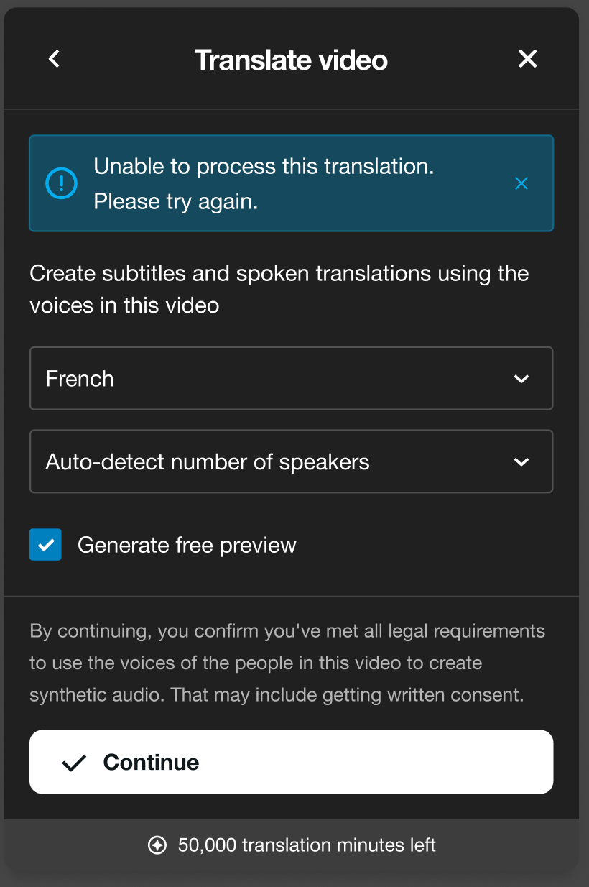Click the white Continue button
This screenshot has width=589, height=887.
click(x=291, y=762)
